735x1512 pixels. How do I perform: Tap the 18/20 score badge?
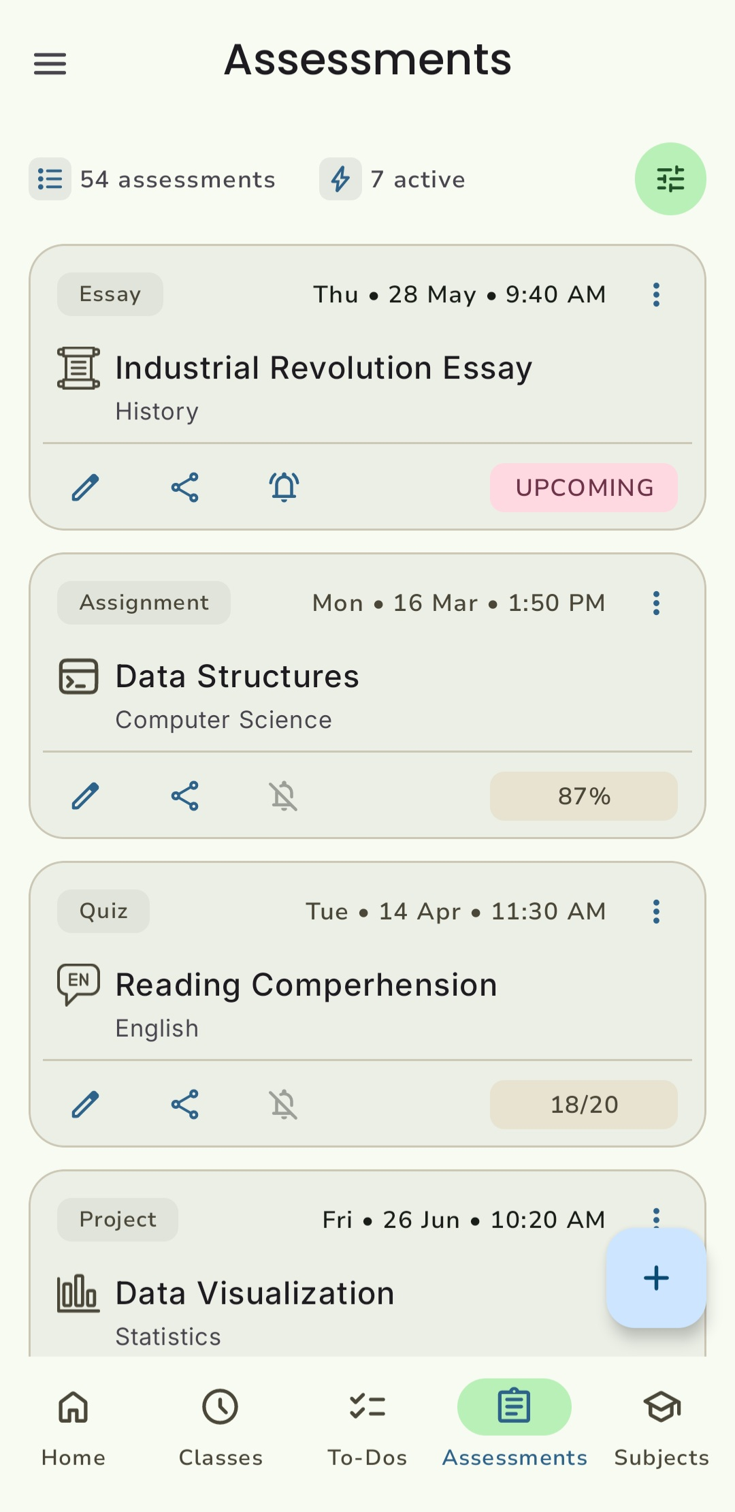click(584, 1105)
